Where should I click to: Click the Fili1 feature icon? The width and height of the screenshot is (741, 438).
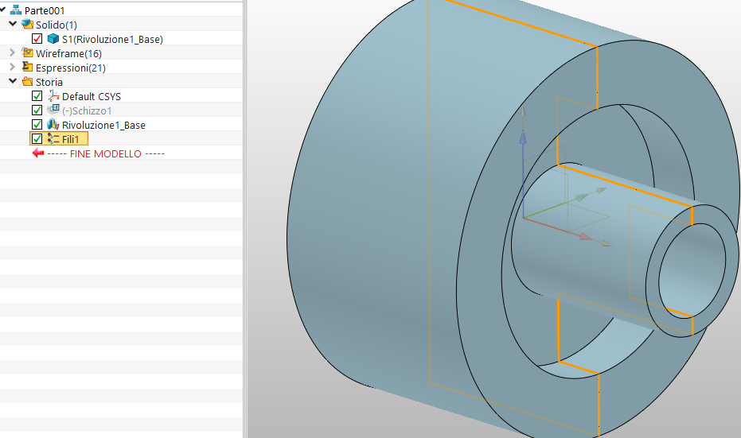click(53, 139)
